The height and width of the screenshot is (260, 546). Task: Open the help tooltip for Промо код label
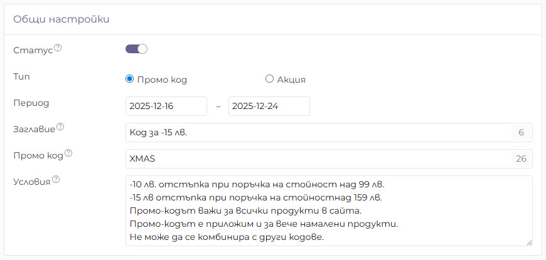point(68,153)
